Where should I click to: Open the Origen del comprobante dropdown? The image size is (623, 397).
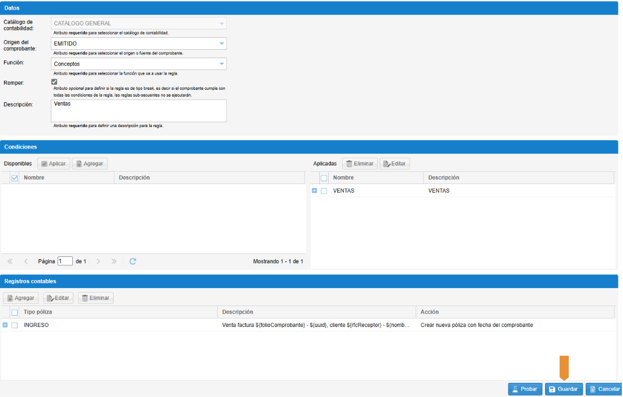point(221,44)
